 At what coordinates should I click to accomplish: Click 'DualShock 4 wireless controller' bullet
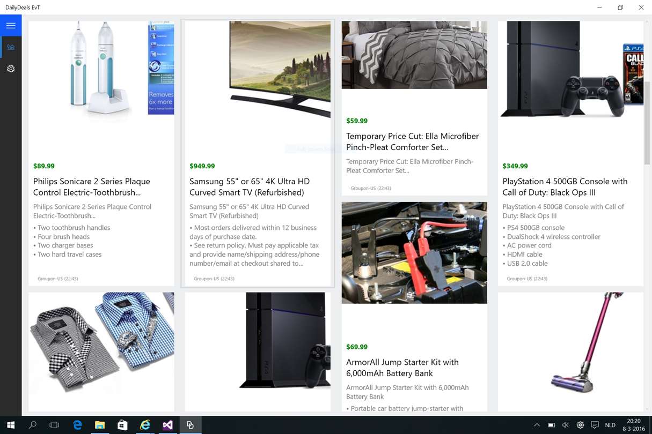tap(552, 237)
